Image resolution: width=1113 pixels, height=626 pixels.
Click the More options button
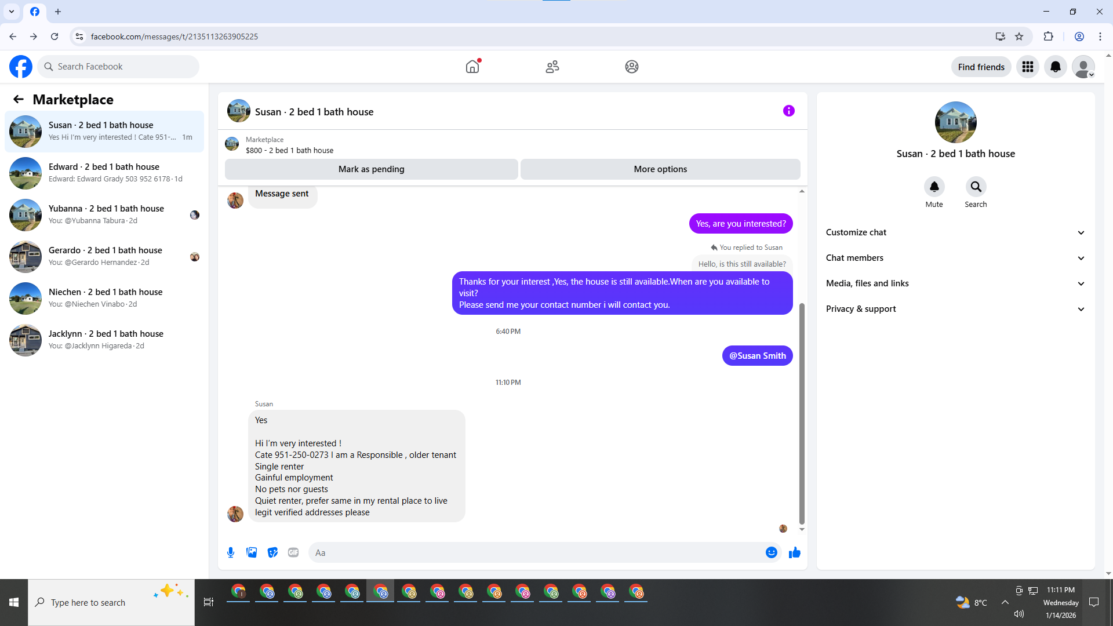tap(660, 169)
